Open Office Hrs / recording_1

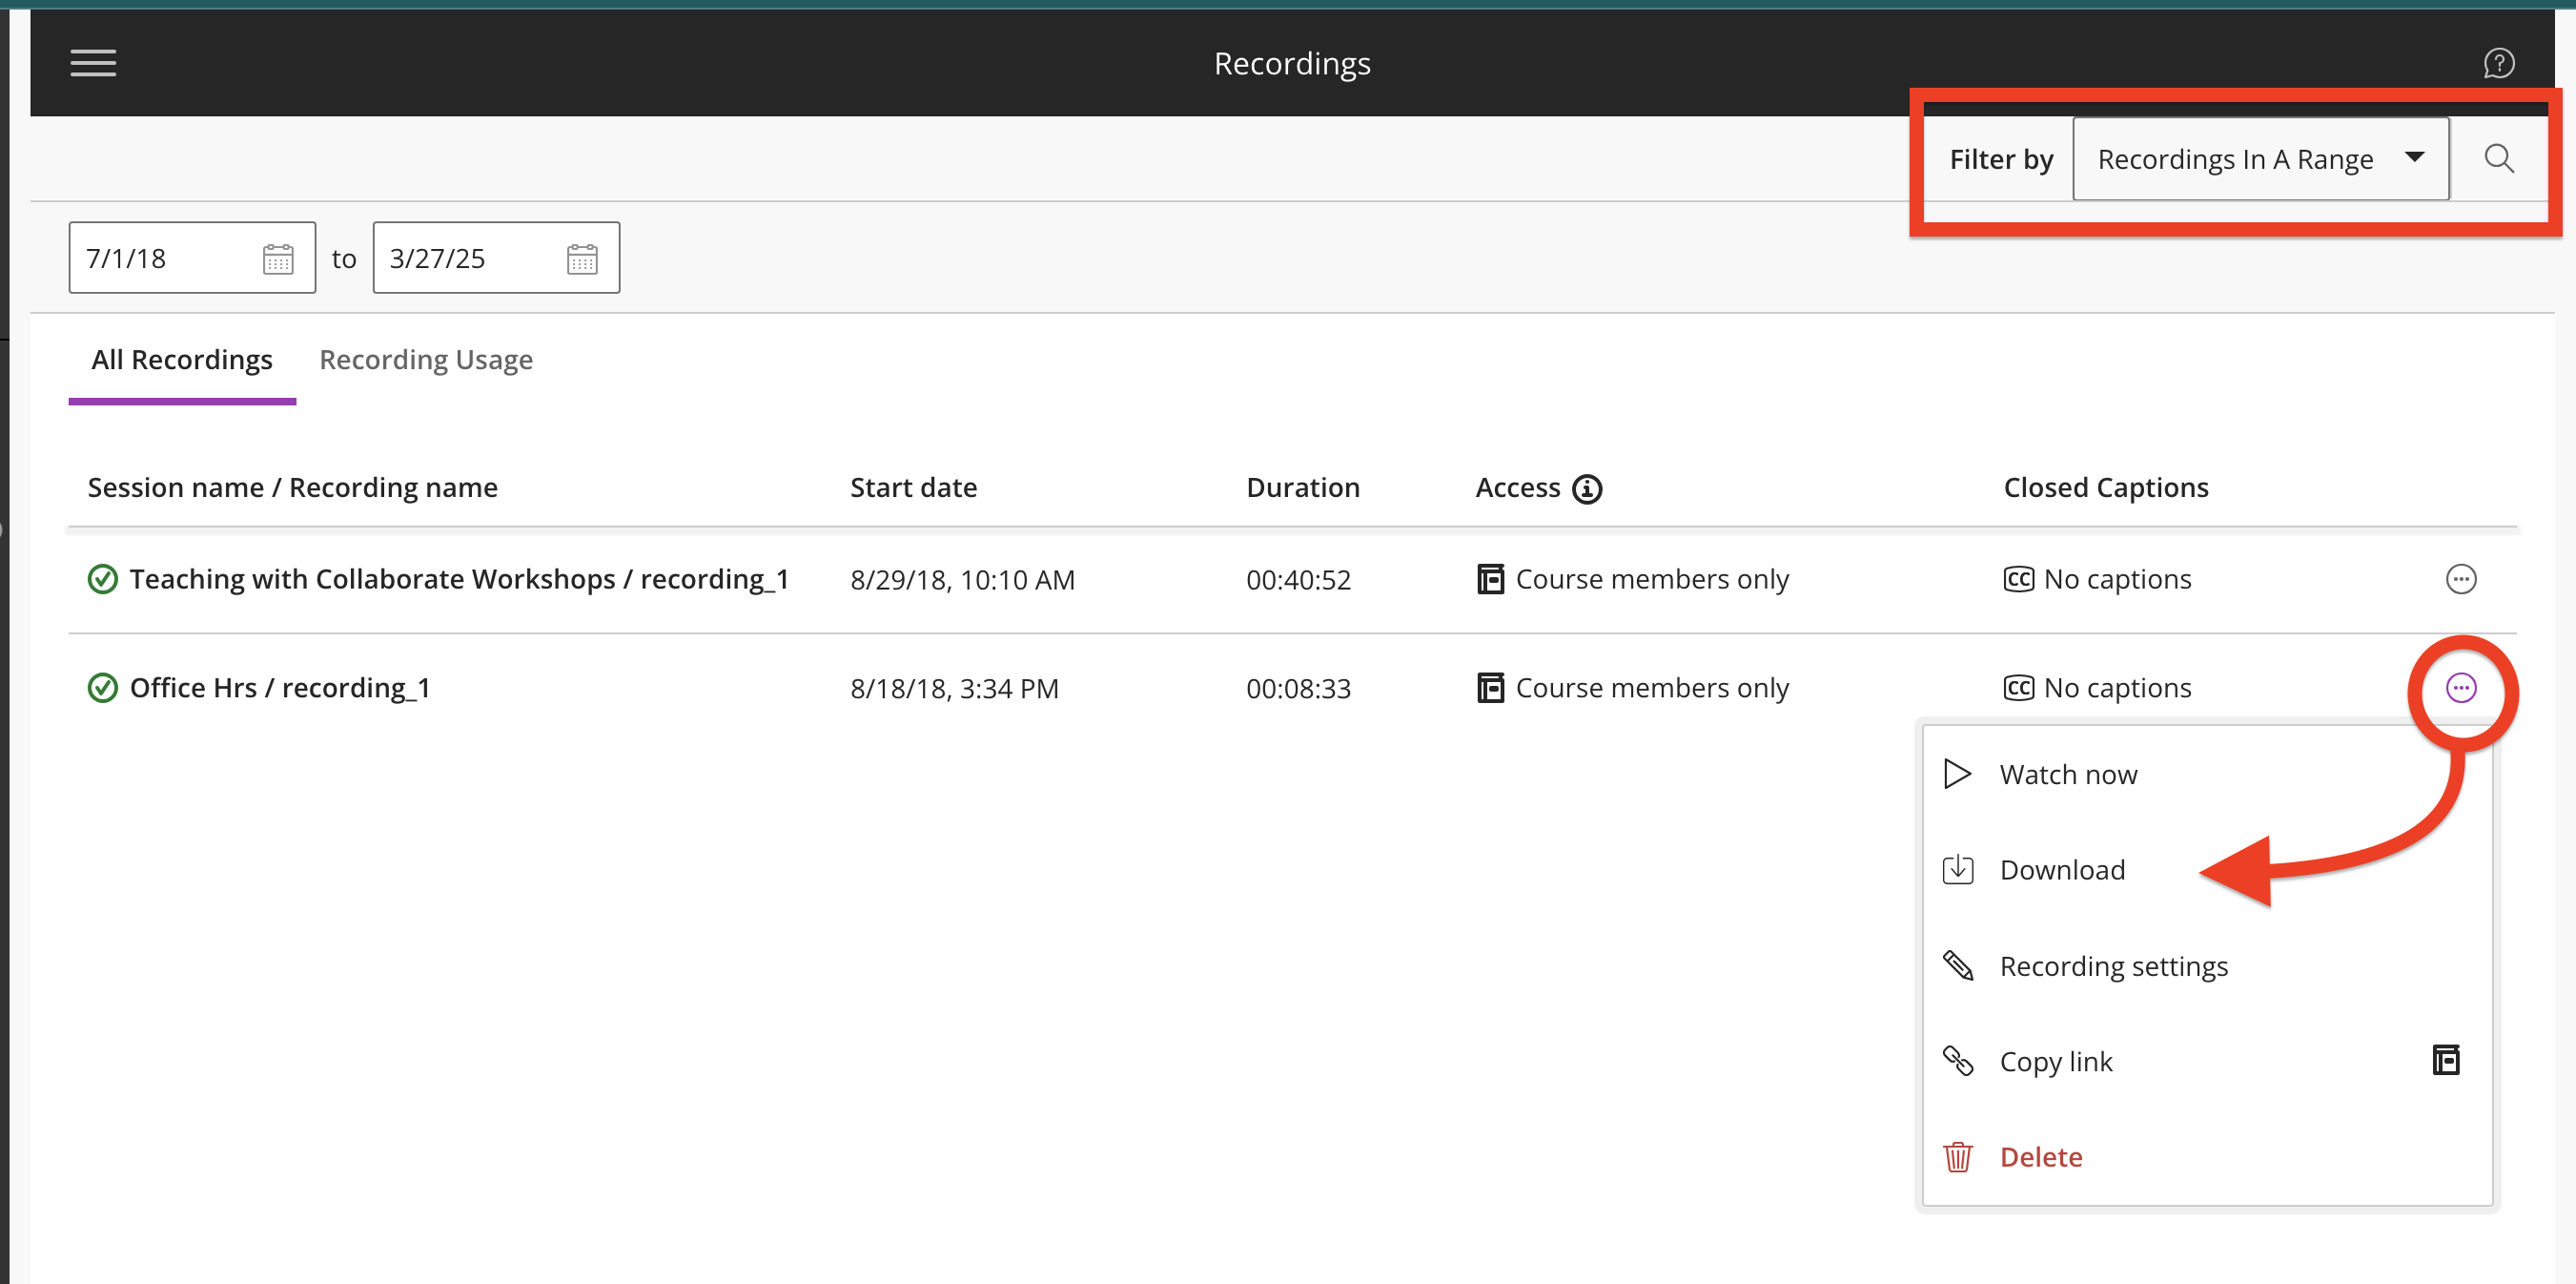click(x=280, y=688)
